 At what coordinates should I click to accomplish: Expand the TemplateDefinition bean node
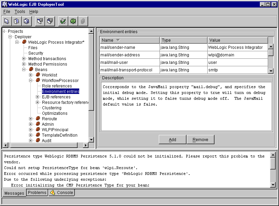31,135
